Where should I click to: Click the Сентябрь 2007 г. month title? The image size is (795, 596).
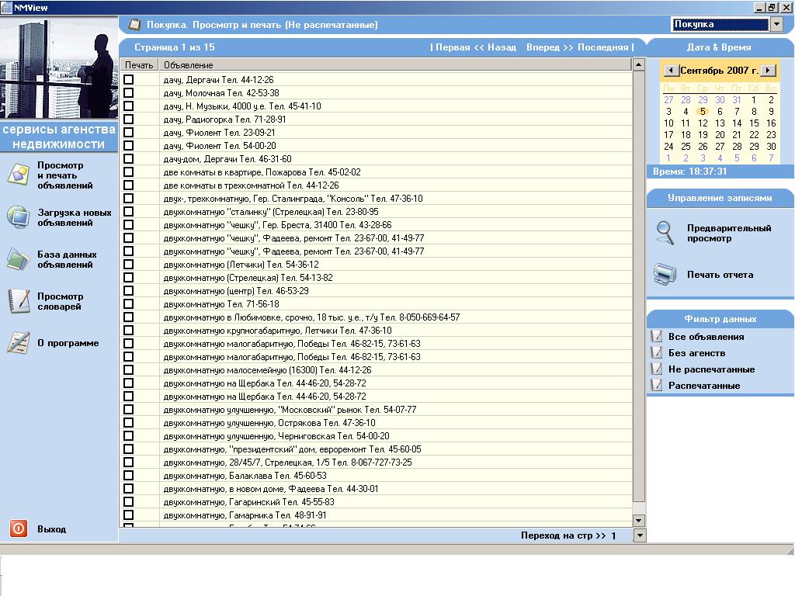(720, 71)
